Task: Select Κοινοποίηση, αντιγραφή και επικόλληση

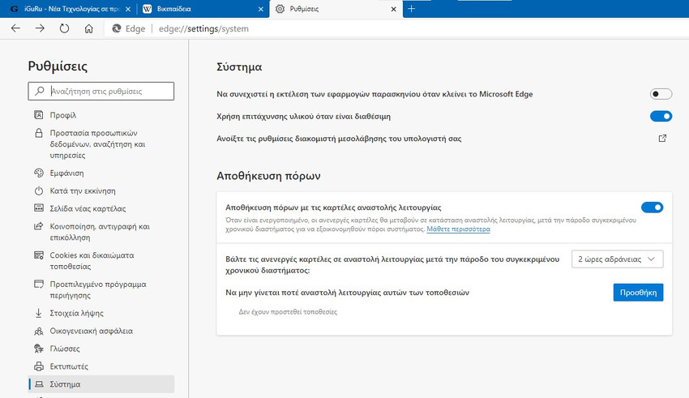Action: (x=101, y=232)
